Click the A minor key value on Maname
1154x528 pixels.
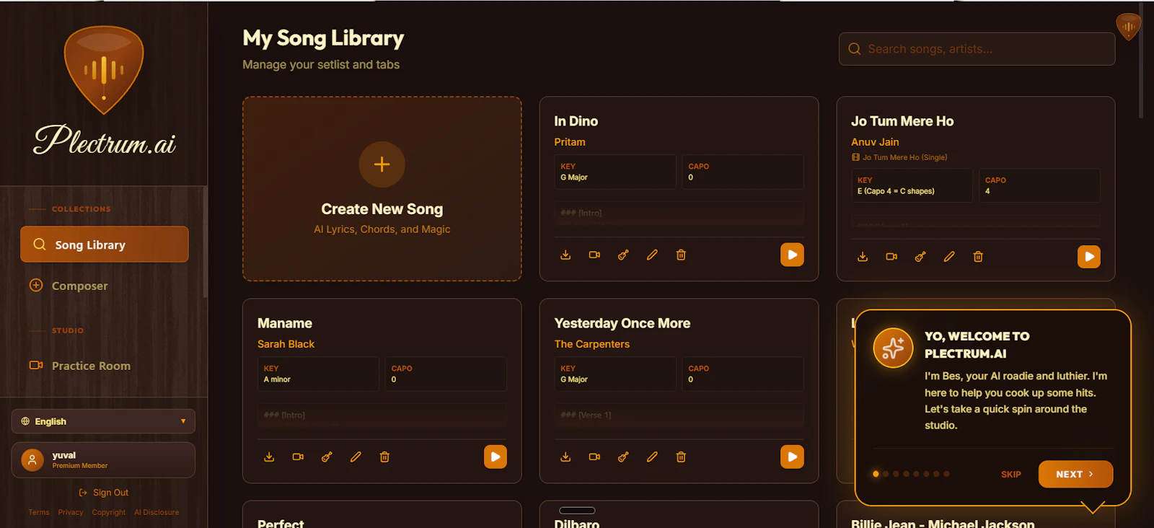(277, 379)
